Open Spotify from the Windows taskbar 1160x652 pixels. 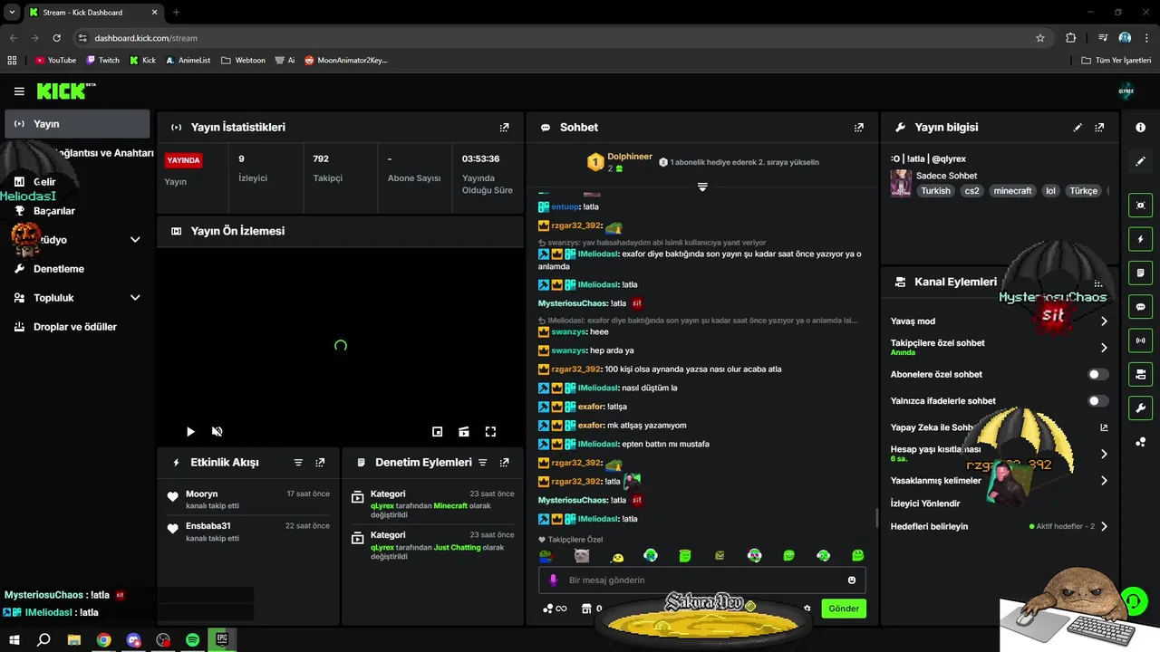pos(192,639)
